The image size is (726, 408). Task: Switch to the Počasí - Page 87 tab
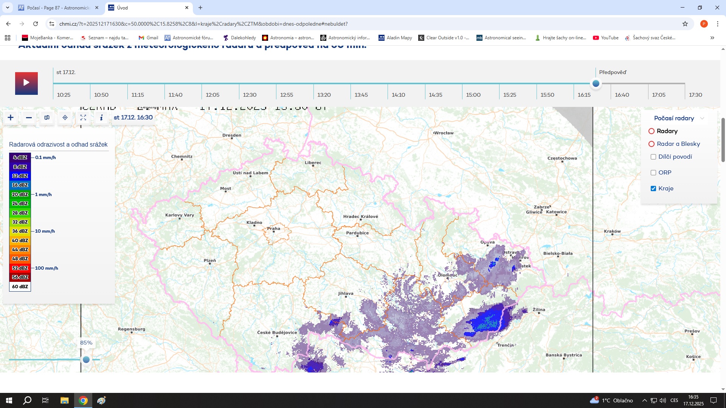[57, 8]
